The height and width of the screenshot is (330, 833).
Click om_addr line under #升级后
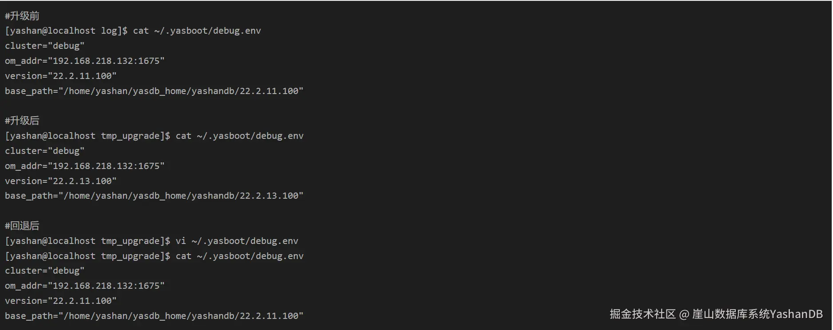(x=85, y=166)
